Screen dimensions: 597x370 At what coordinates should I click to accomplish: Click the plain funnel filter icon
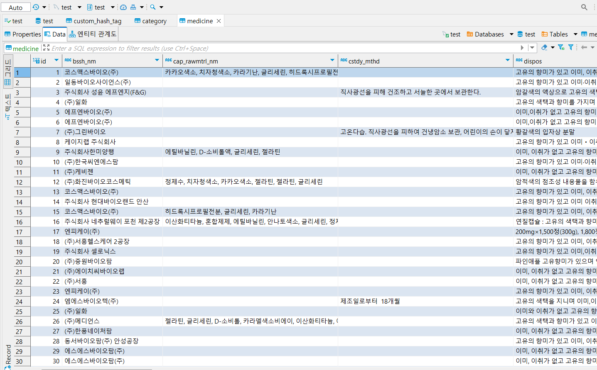[571, 47]
